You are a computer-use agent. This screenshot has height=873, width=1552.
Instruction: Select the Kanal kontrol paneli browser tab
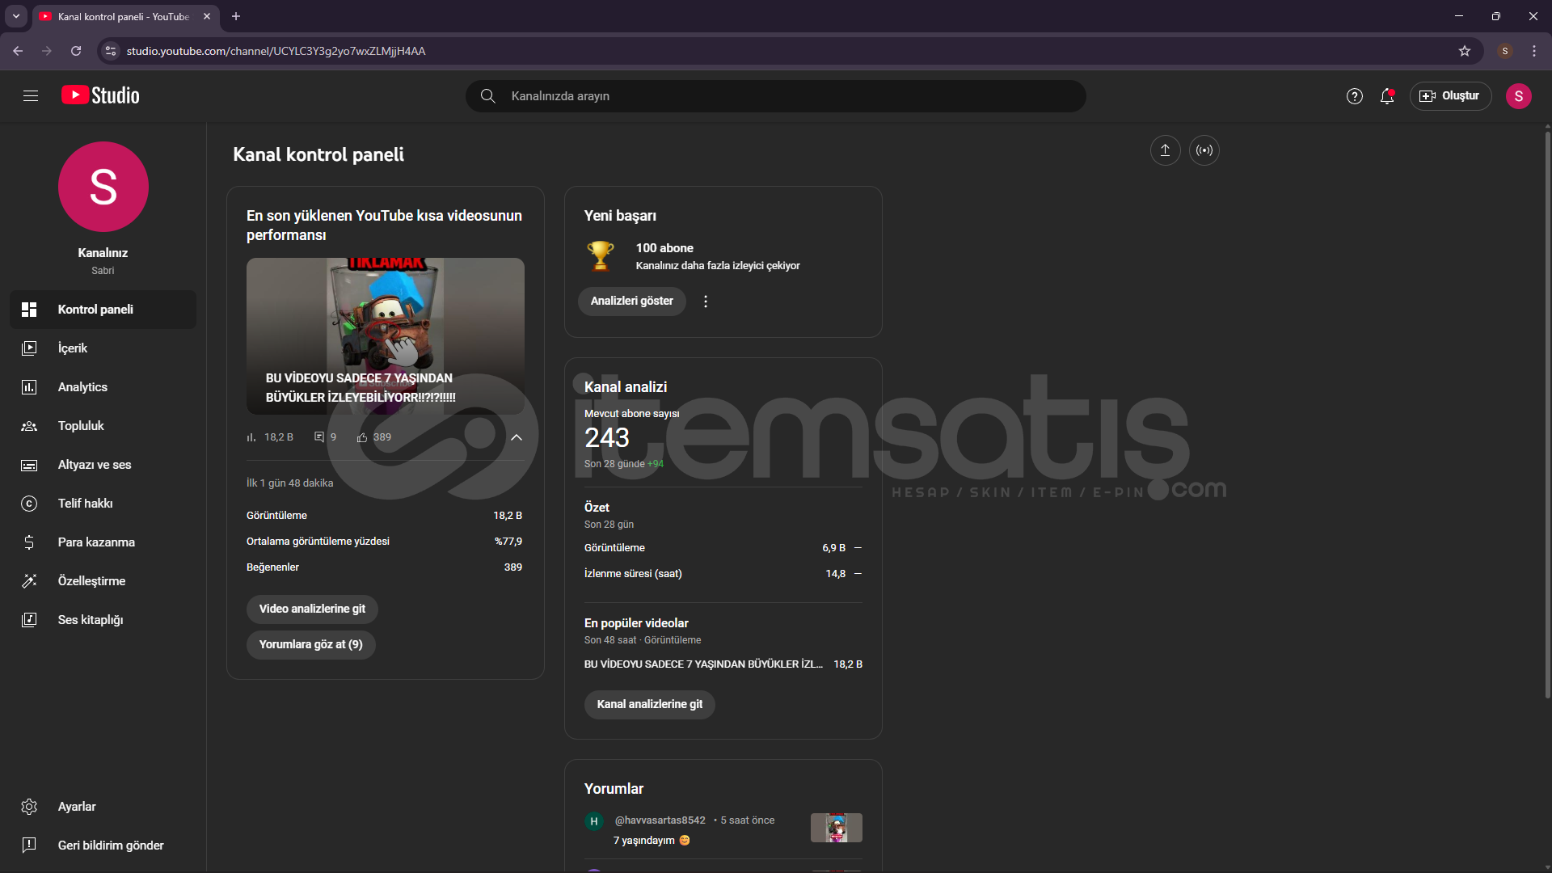tap(125, 16)
